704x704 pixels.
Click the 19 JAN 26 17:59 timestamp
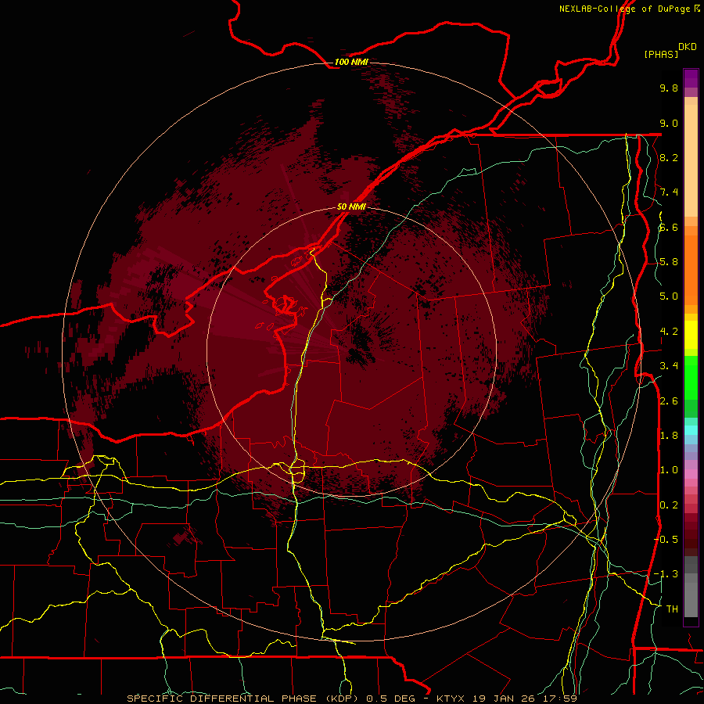point(524,699)
